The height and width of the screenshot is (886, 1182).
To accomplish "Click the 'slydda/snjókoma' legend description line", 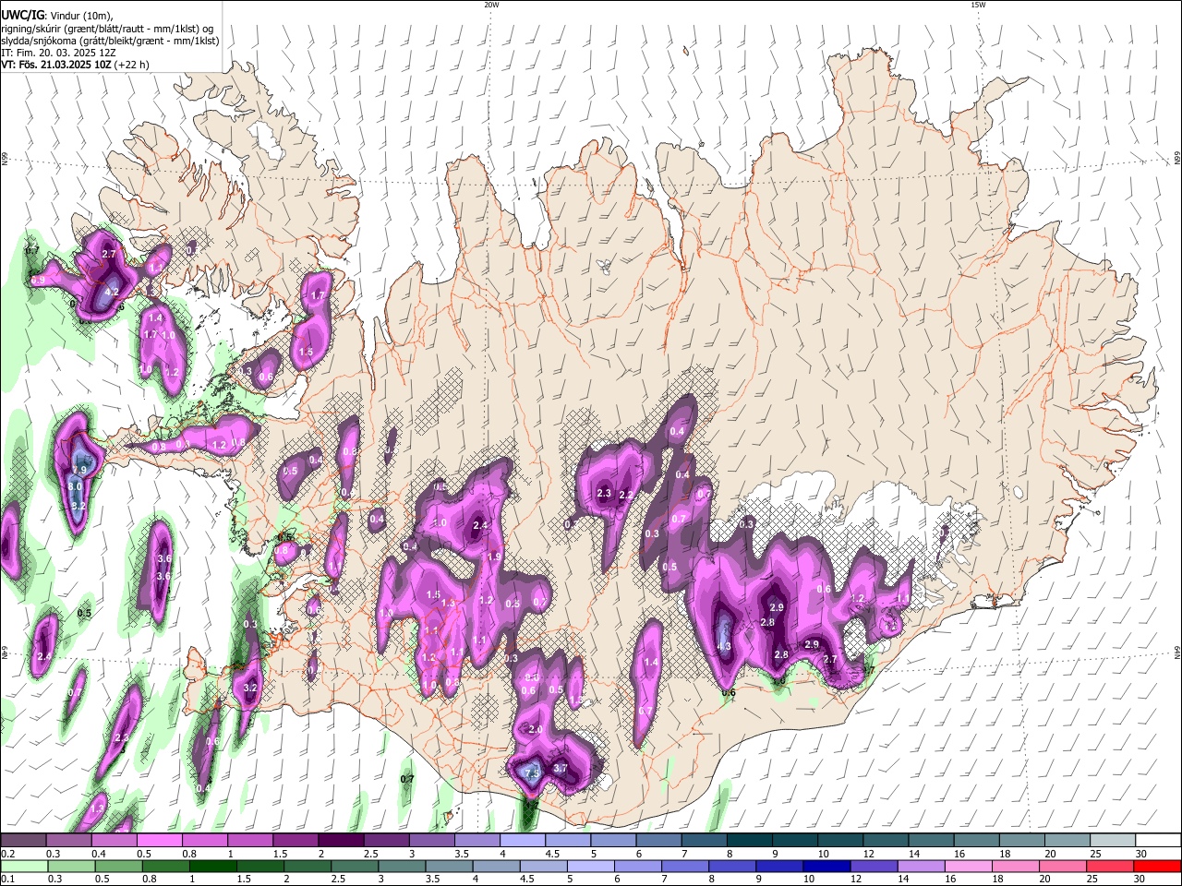I will (x=110, y=41).
